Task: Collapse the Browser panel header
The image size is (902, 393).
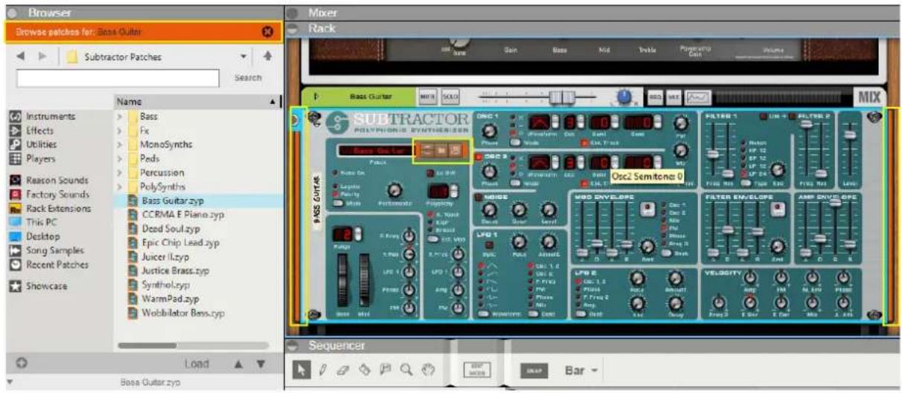Action: click(11, 13)
